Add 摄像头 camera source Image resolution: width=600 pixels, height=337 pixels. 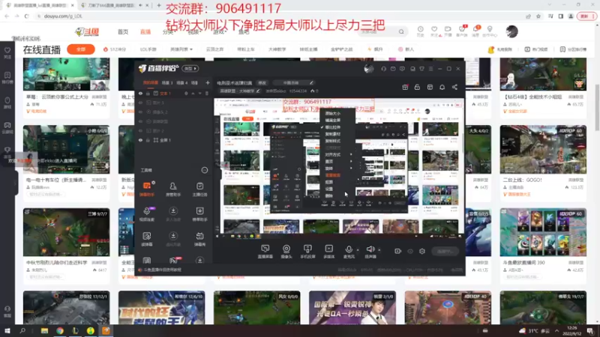[286, 252]
